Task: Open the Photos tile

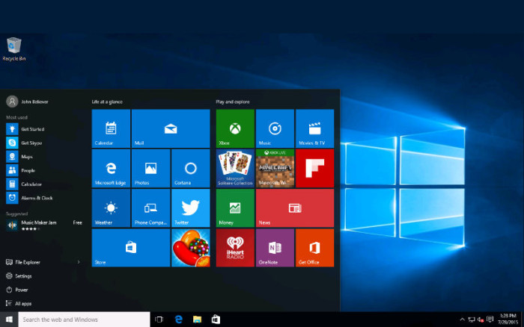Action: pyautogui.click(x=150, y=168)
